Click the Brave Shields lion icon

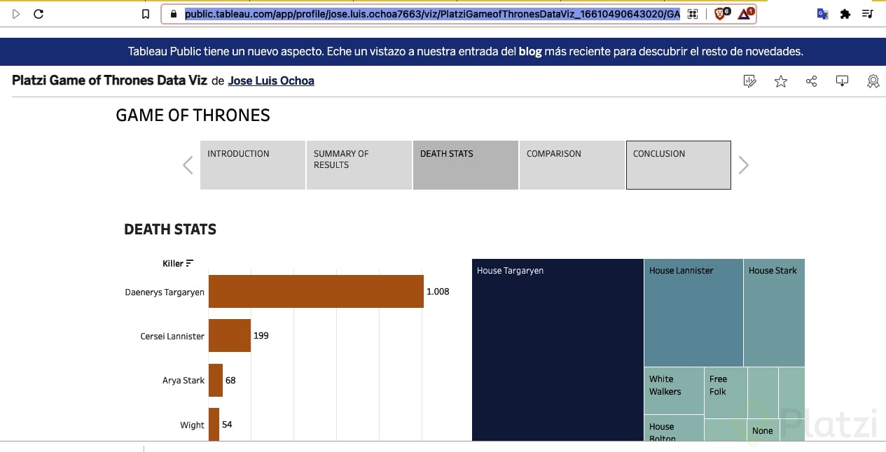pos(721,14)
